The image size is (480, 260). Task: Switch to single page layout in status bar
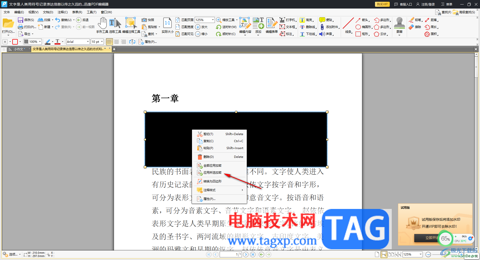coord(377,254)
